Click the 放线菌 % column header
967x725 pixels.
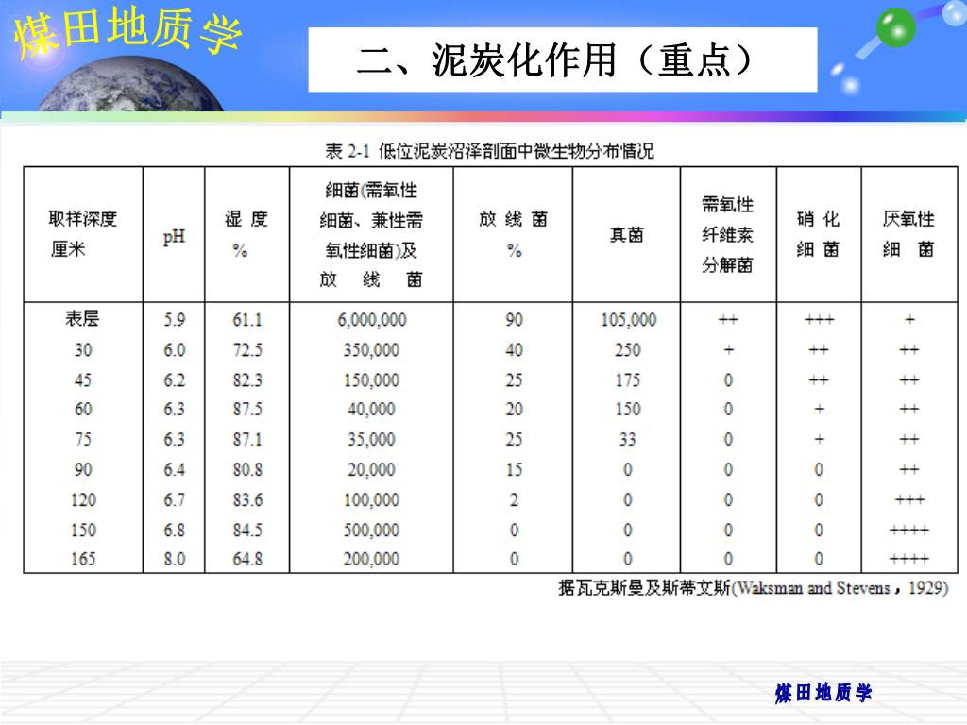point(513,234)
